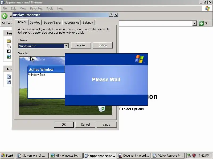The image size is (213, 159).
Task: Click the Windows XP theme combo box
Action: (x=43, y=46)
